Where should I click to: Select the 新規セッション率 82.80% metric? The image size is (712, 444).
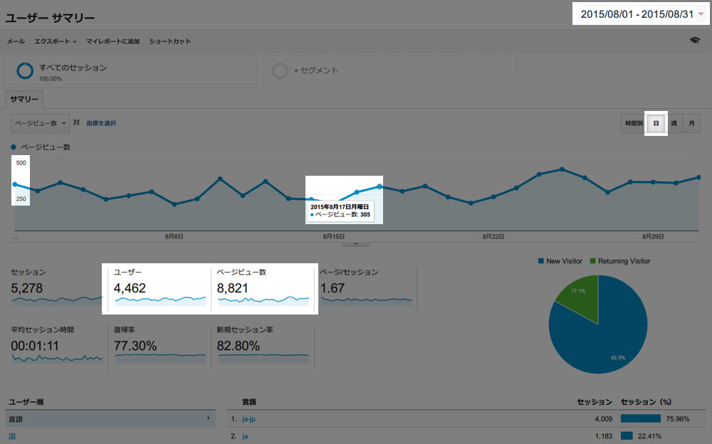click(x=263, y=345)
